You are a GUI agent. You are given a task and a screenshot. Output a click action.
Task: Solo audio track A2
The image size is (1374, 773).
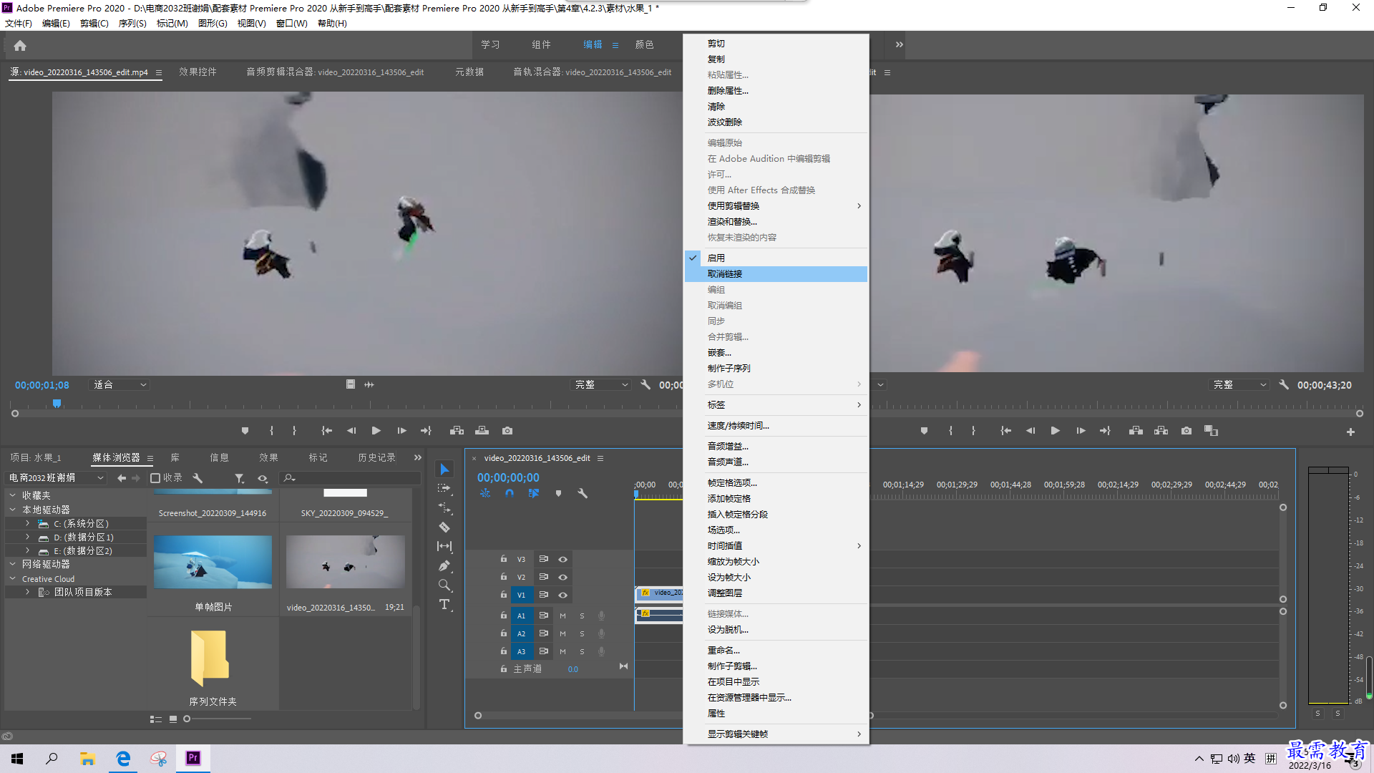[582, 633]
